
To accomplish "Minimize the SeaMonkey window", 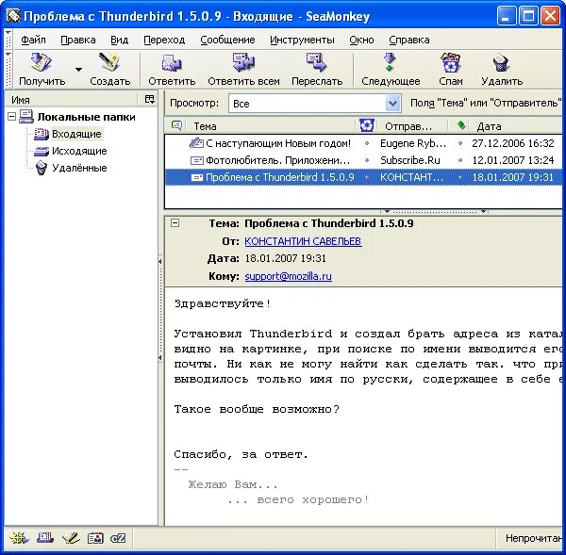I will tap(506, 16).
